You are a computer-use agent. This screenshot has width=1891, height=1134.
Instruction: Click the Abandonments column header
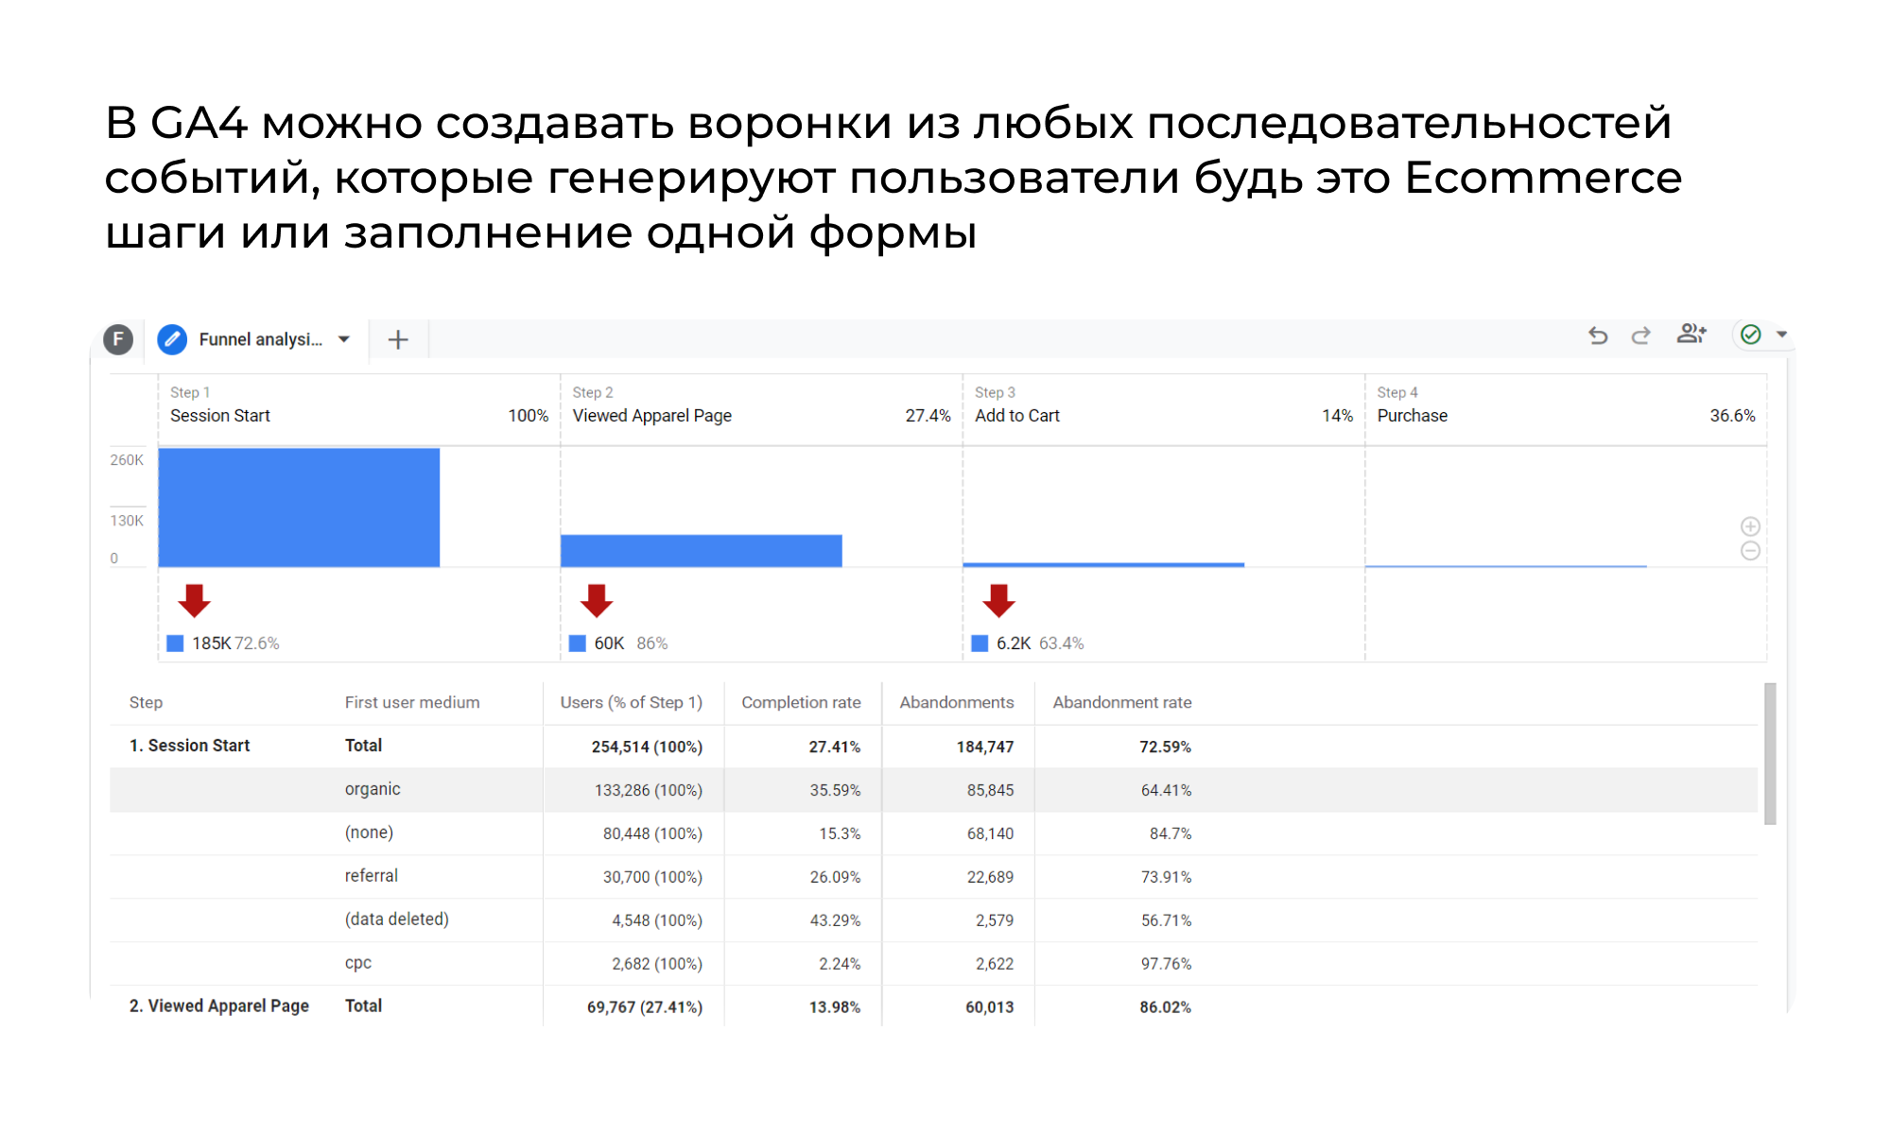[956, 702]
